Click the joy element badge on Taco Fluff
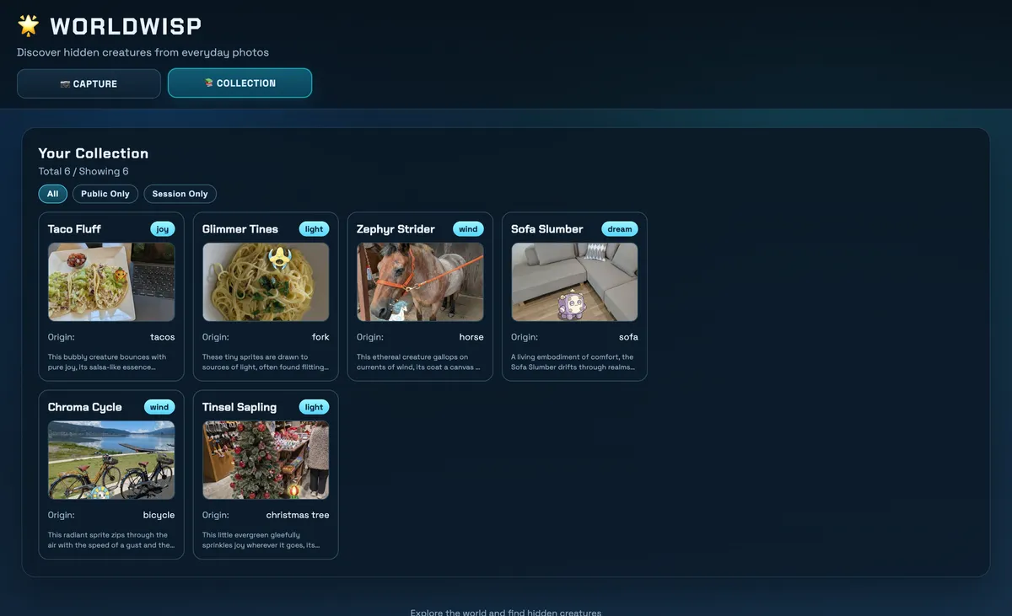This screenshot has height=616, width=1012. click(x=162, y=228)
